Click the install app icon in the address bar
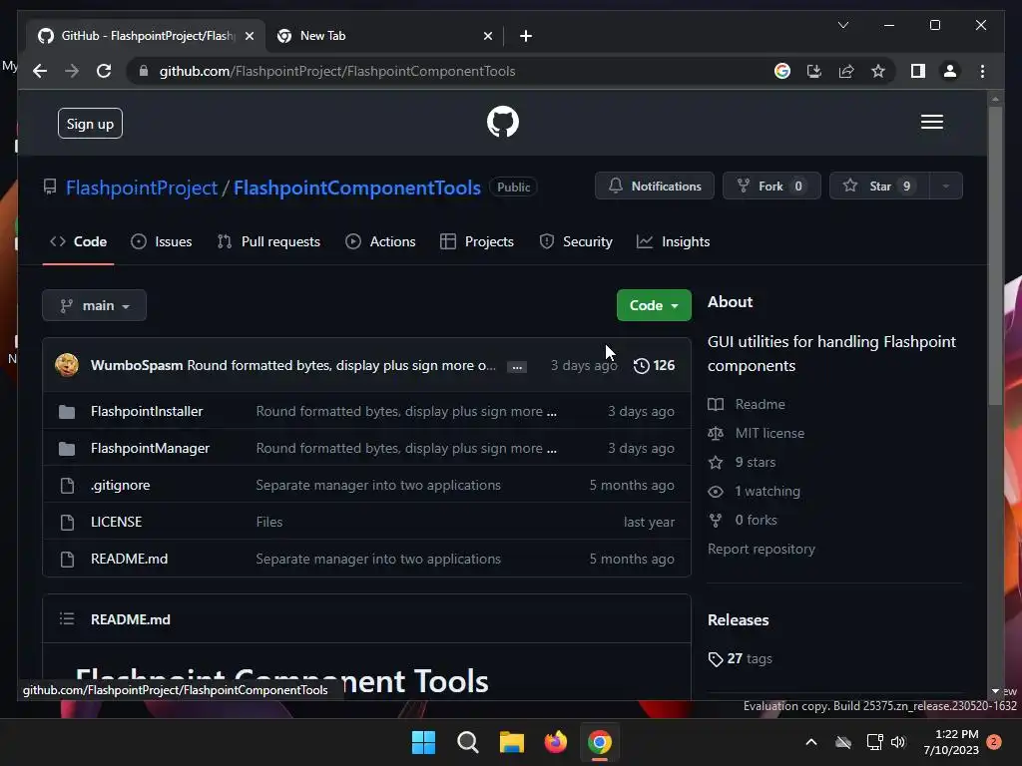The image size is (1022, 766). tap(814, 71)
